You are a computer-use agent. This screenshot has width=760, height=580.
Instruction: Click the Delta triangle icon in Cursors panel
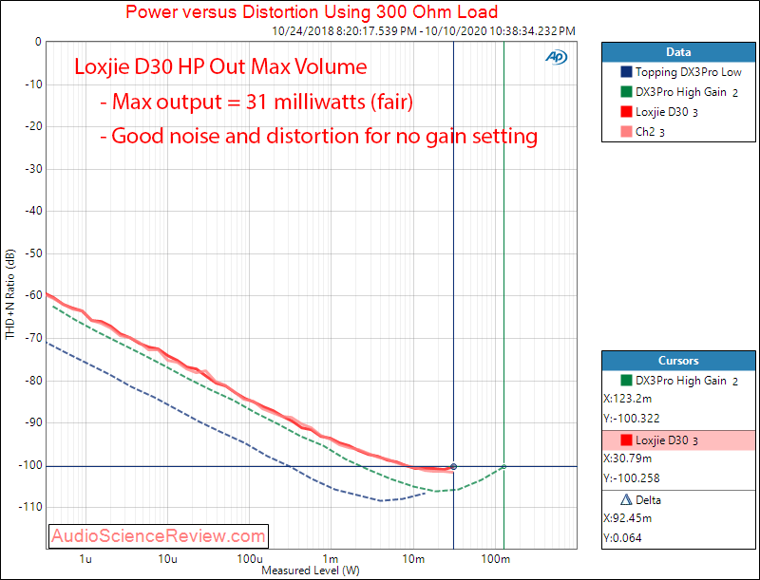click(626, 499)
